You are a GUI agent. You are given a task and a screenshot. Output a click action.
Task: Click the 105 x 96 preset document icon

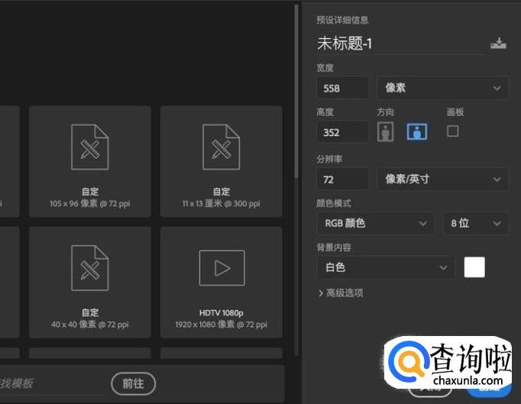(x=89, y=147)
